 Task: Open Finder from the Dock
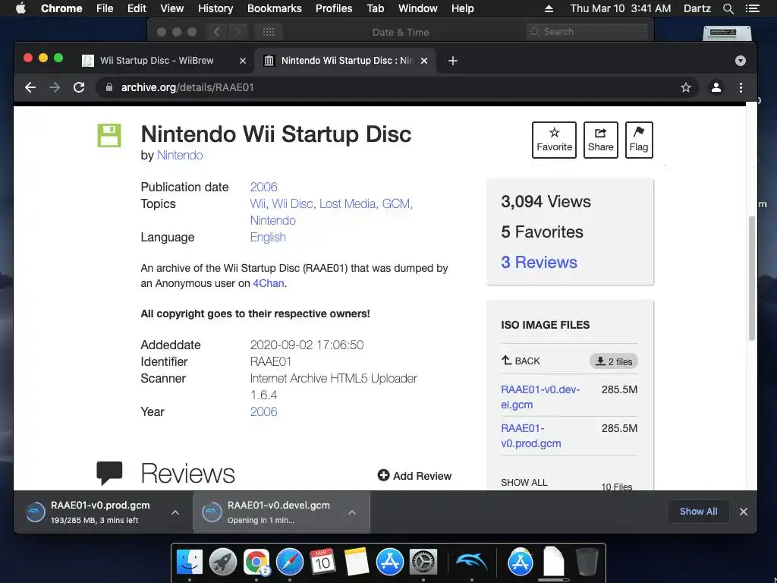[189, 562]
